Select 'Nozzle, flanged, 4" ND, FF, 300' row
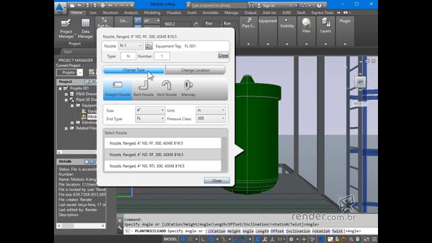Viewport: 432px width, 243px height. (x=163, y=143)
